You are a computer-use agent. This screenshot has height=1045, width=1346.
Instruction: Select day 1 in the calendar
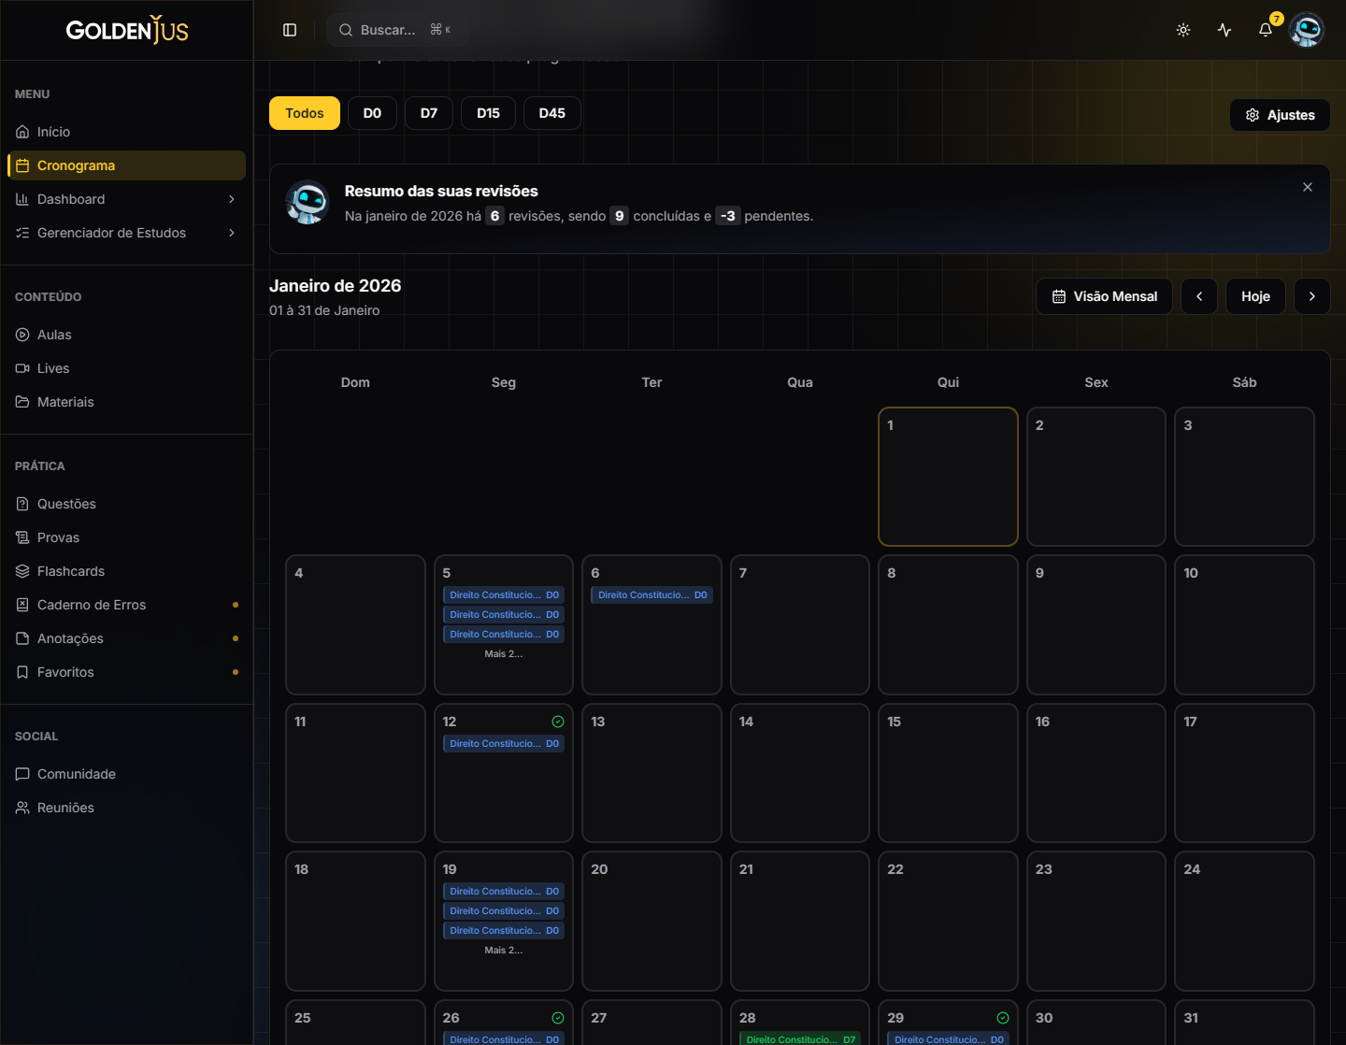[x=948, y=477]
